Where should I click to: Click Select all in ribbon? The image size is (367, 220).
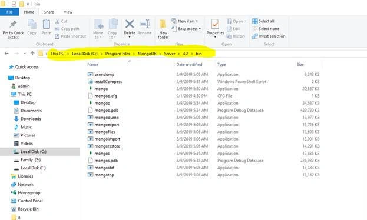pyautogui.click(x=263, y=21)
